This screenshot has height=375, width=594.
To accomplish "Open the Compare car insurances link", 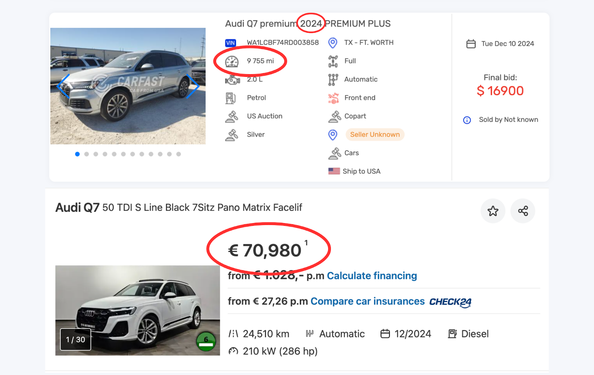I will [368, 301].
